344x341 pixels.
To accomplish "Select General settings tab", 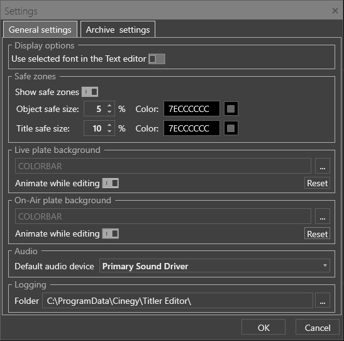I will point(40,30).
